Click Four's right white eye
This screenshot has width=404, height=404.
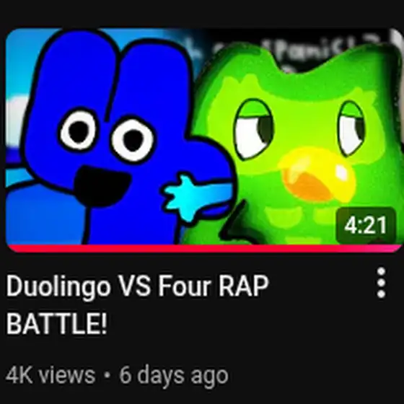click(133, 141)
